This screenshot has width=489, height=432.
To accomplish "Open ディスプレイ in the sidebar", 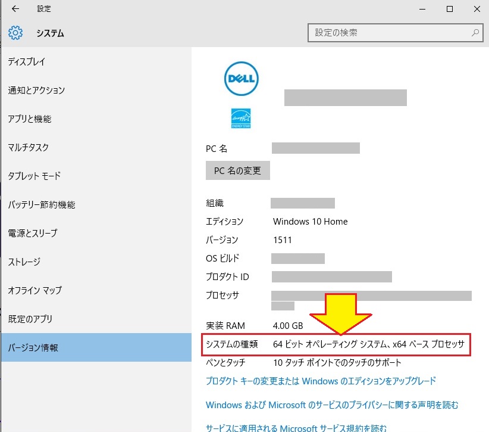I will coord(27,62).
